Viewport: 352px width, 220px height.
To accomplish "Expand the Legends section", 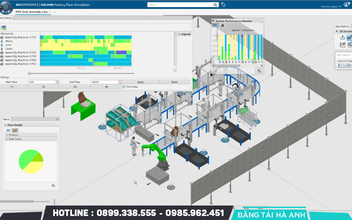I will click(180, 34).
